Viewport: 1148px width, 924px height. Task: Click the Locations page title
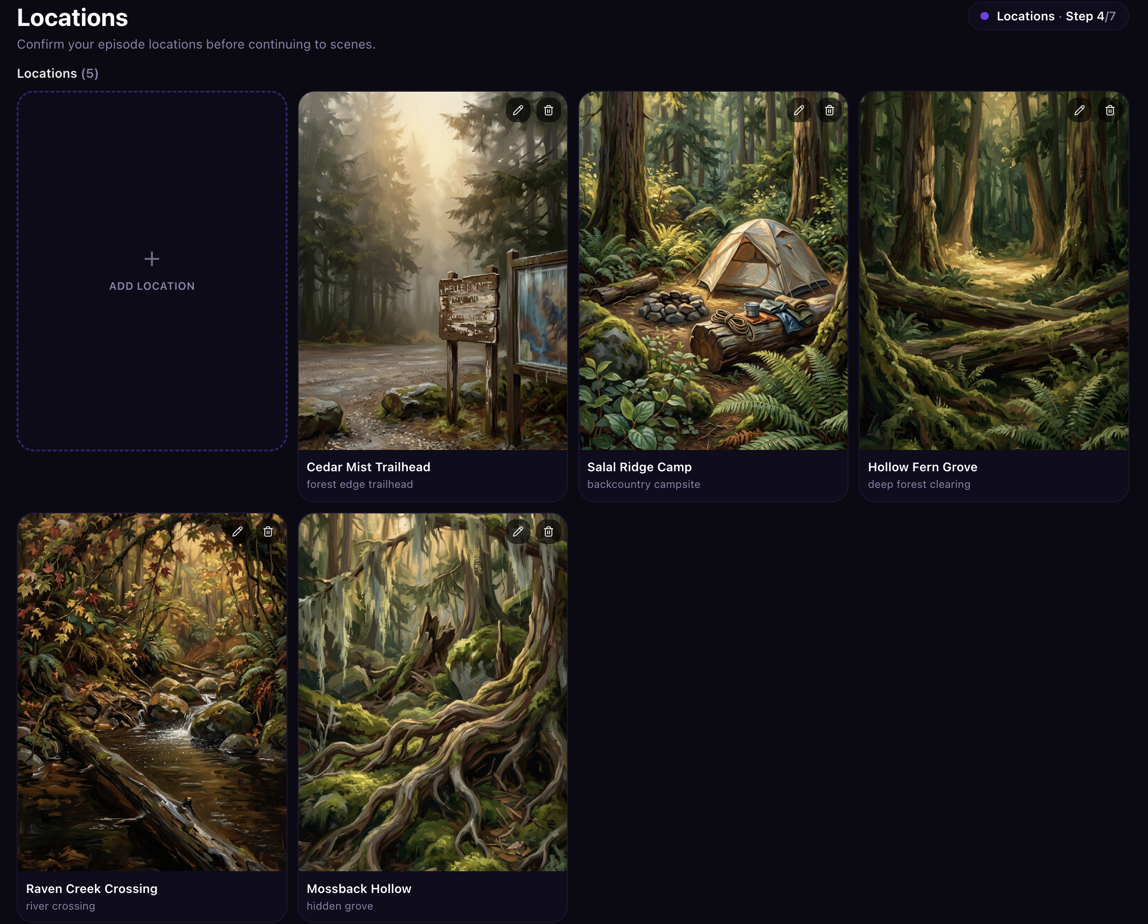tap(72, 18)
